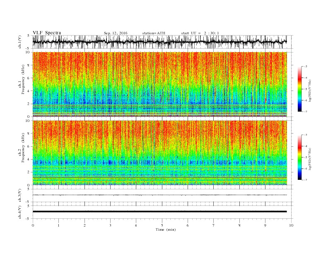Click the "5" tick on the time axis
328x253 pixels.
click(x=162, y=225)
